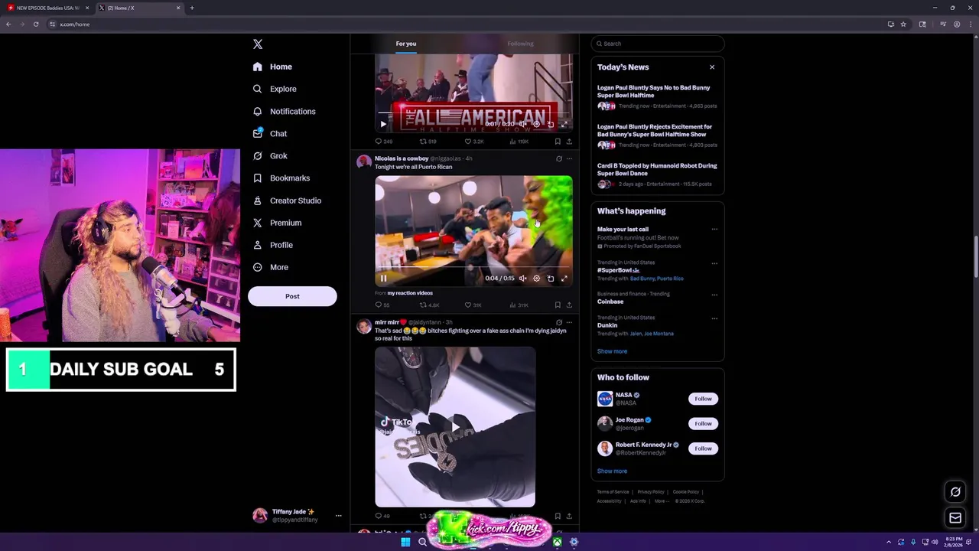The height and width of the screenshot is (551, 979).
Task: Expand the More menu in the sidebar
Action: click(x=271, y=267)
